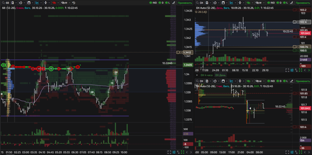The width and height of the screenshot is (312, 155).
Task: Expand link dropdown arrow in DX daily chart
Action: (x=253, y=3)
